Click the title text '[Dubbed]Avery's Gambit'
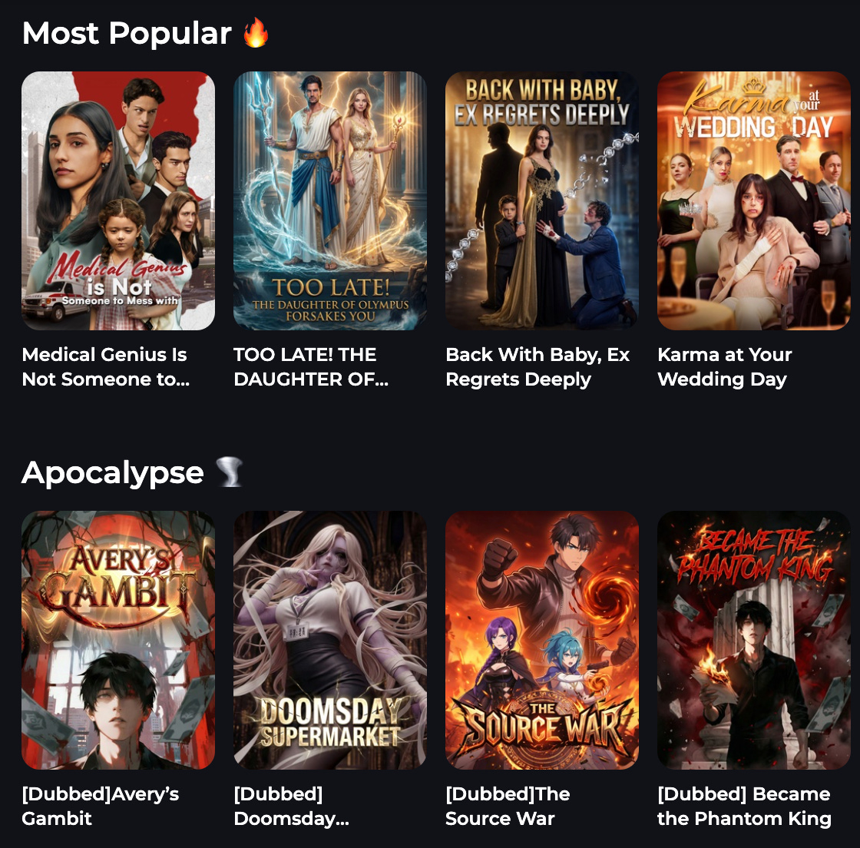The height and width of the screenshot is (848, 860). (101, 807)
